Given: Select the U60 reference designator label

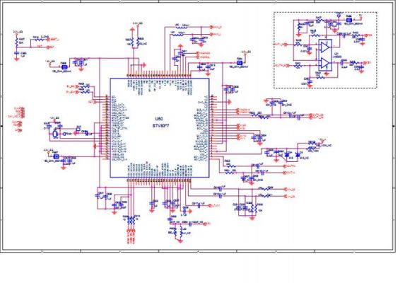Looking at the screenshot, I should [x=159, y=119].
